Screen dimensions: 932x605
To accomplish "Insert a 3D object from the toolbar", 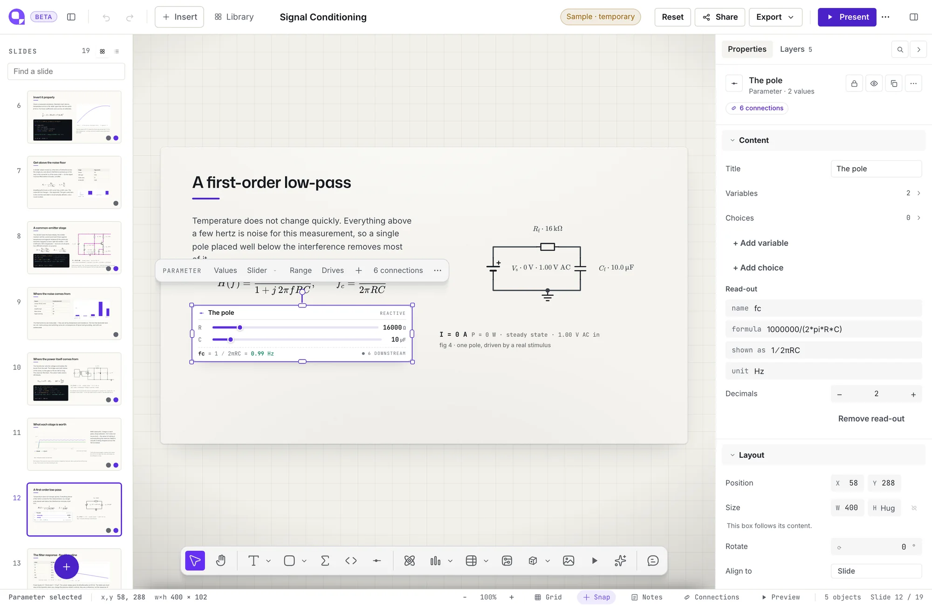I will tap(533, 561).
